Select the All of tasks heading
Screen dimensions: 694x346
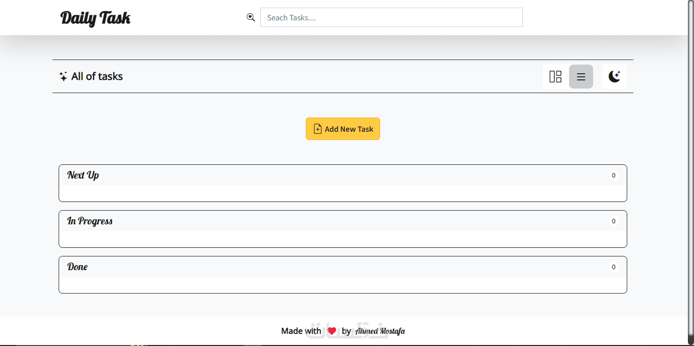(x=97, y=77)
